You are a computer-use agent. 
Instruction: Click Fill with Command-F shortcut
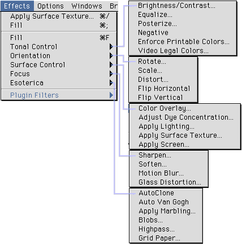coord(59,38)
